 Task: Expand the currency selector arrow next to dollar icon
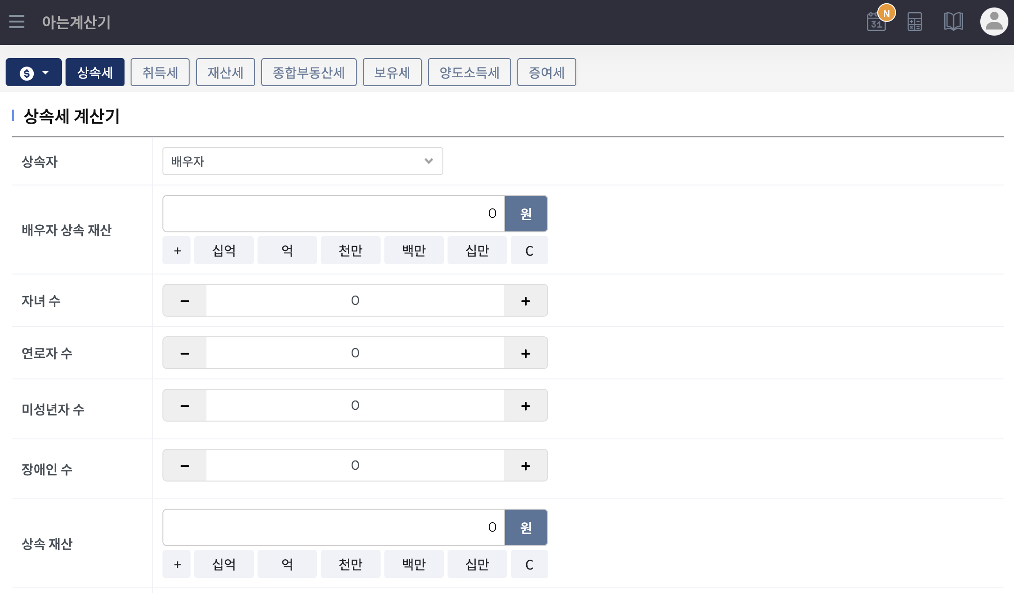pyautogui.click(x=45, y=72)
